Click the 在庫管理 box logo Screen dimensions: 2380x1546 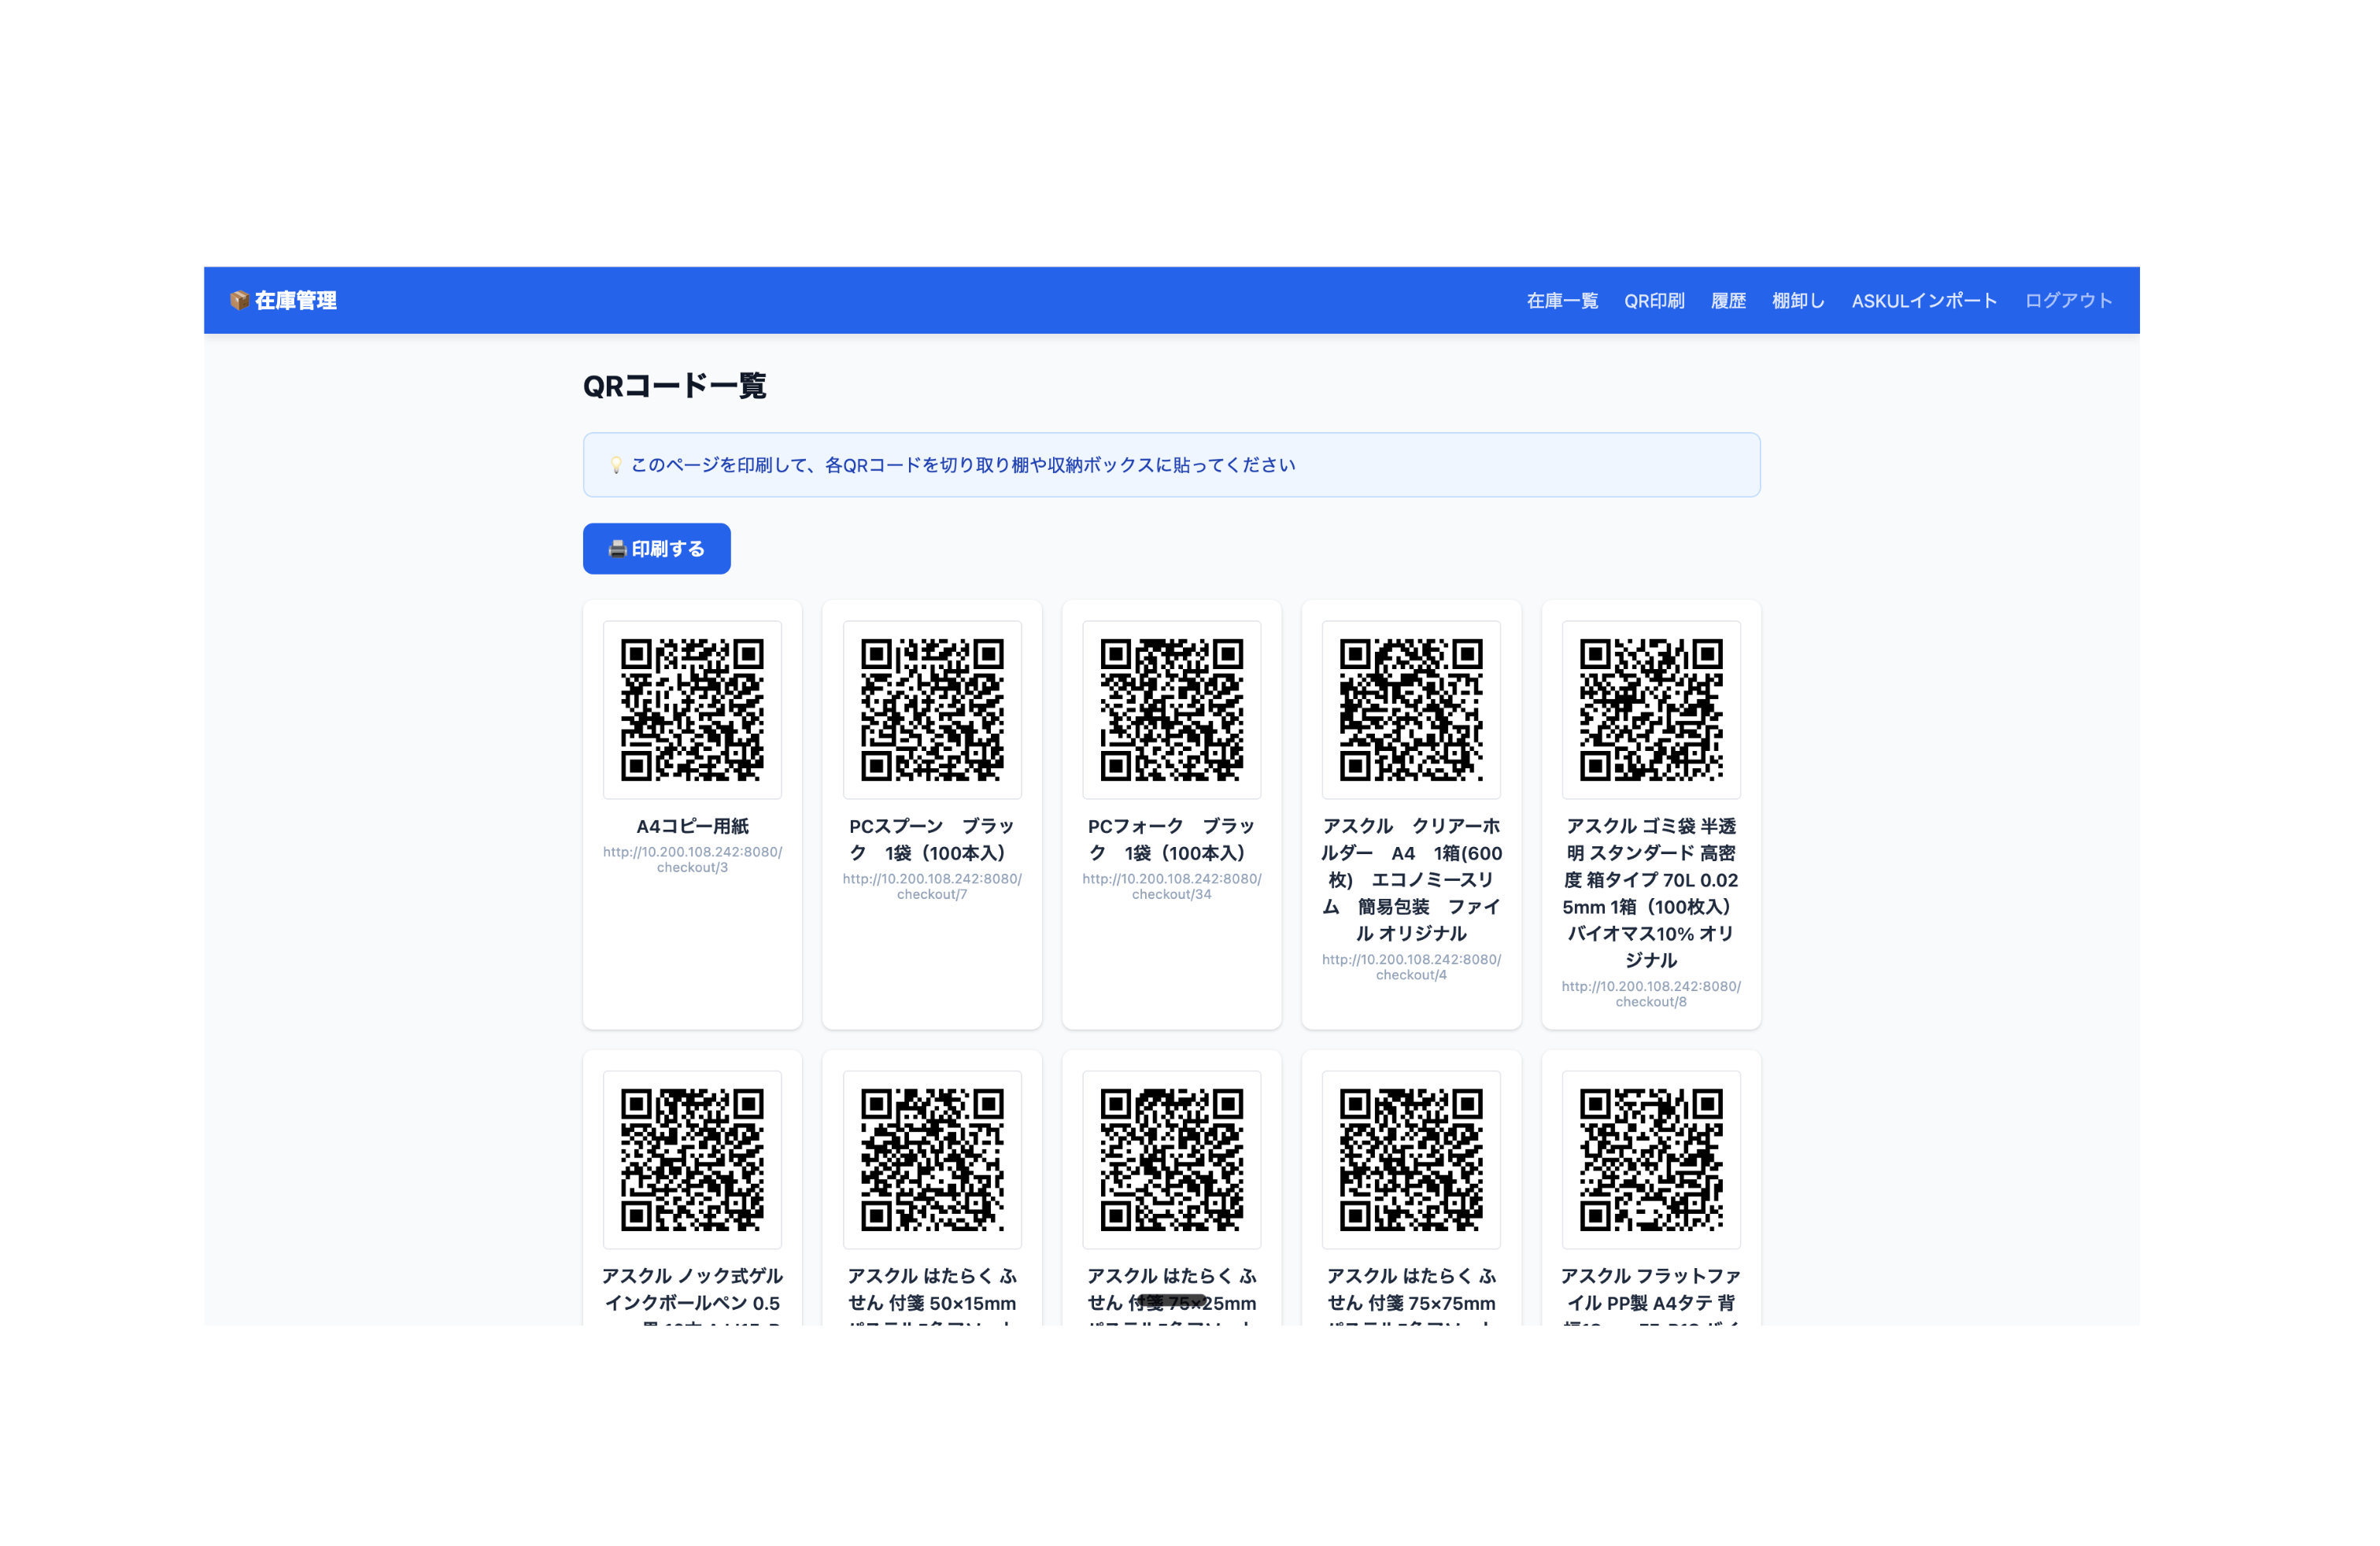tap(283, 301)
